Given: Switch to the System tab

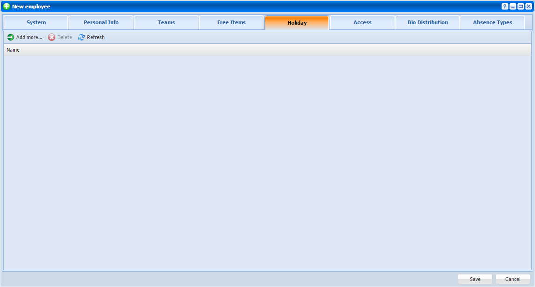Looking at the screenshot, I should pyautogui.click(x=36, y=22).
